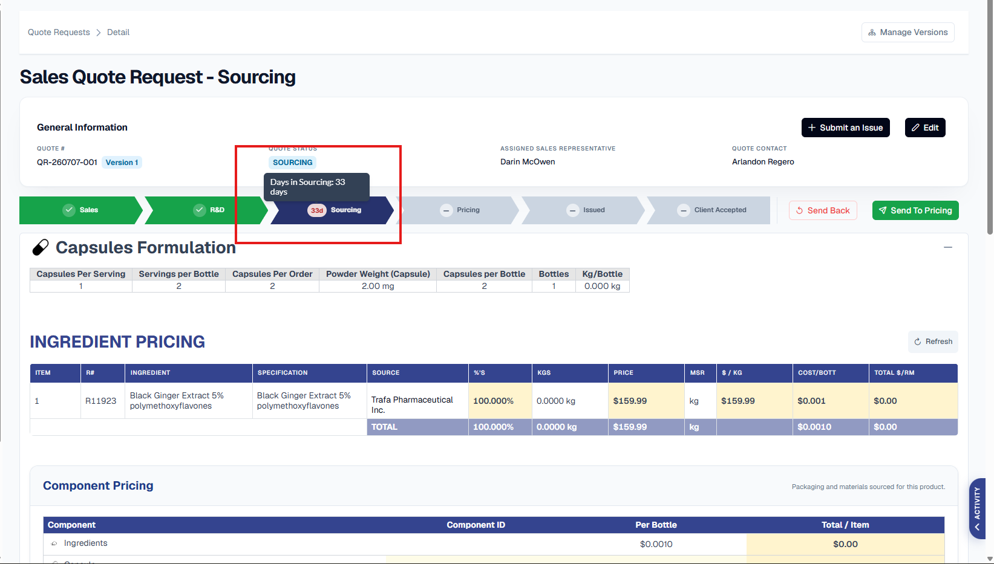Click the dash icon on Issued step
994x564 pixels.
573,210
